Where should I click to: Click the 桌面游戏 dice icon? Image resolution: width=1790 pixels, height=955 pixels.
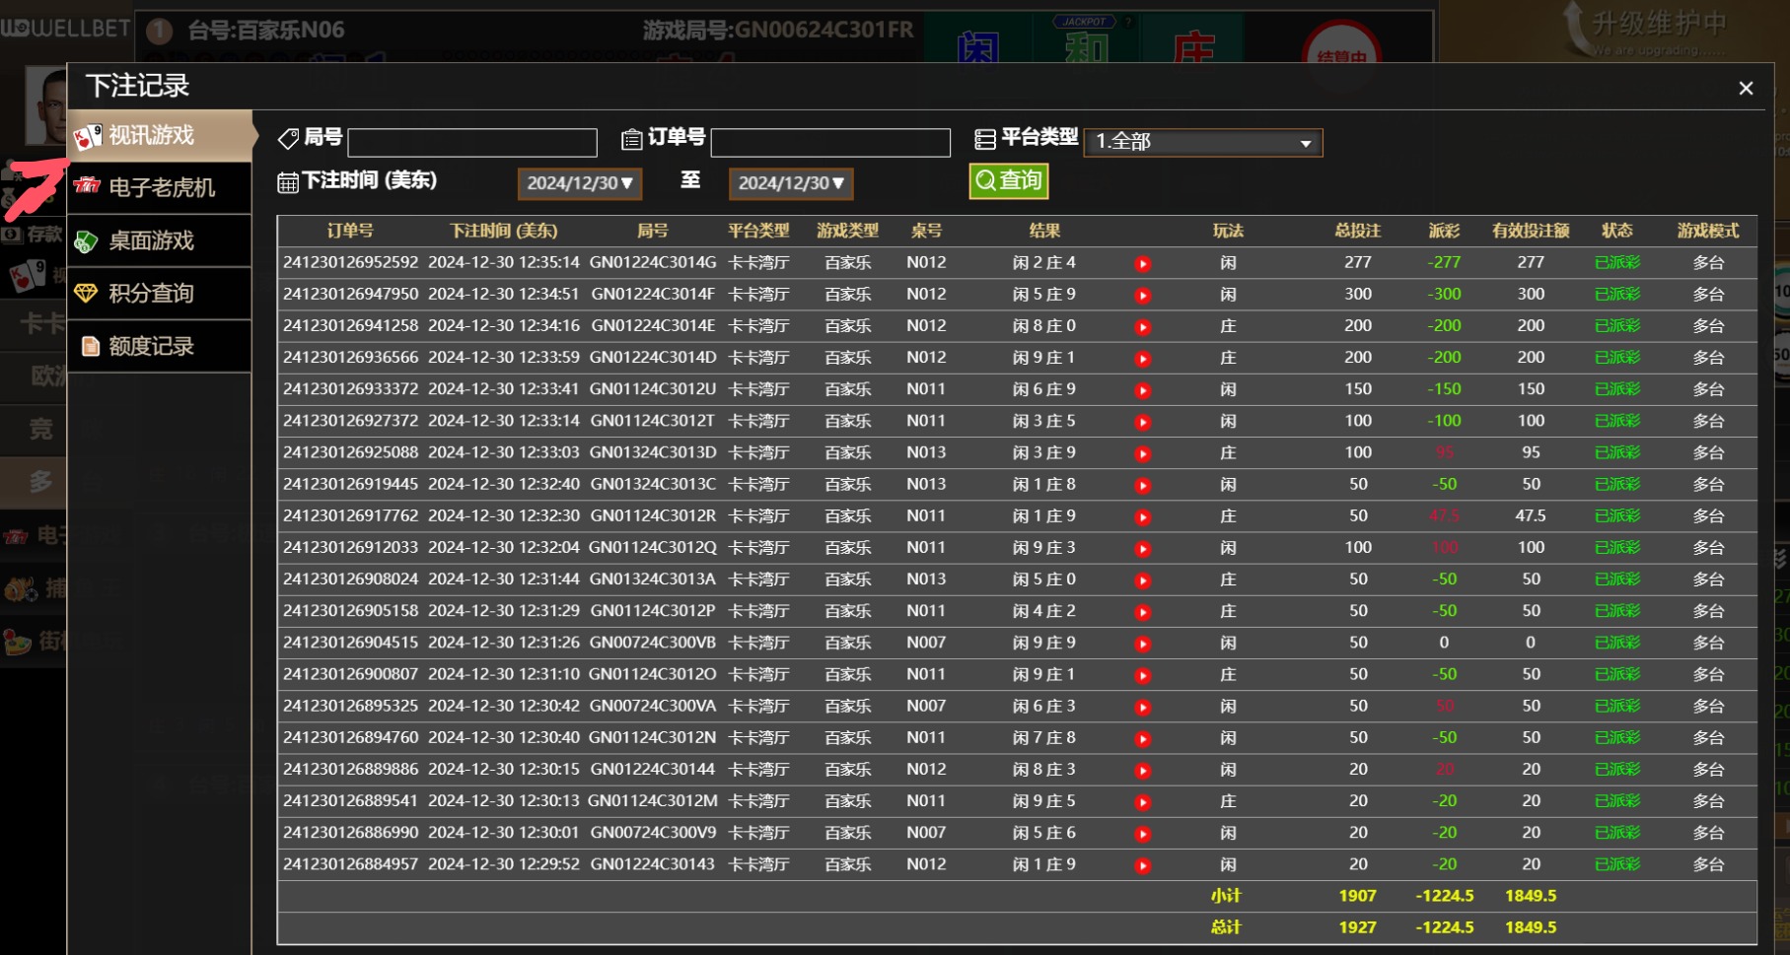pos(88,240)
